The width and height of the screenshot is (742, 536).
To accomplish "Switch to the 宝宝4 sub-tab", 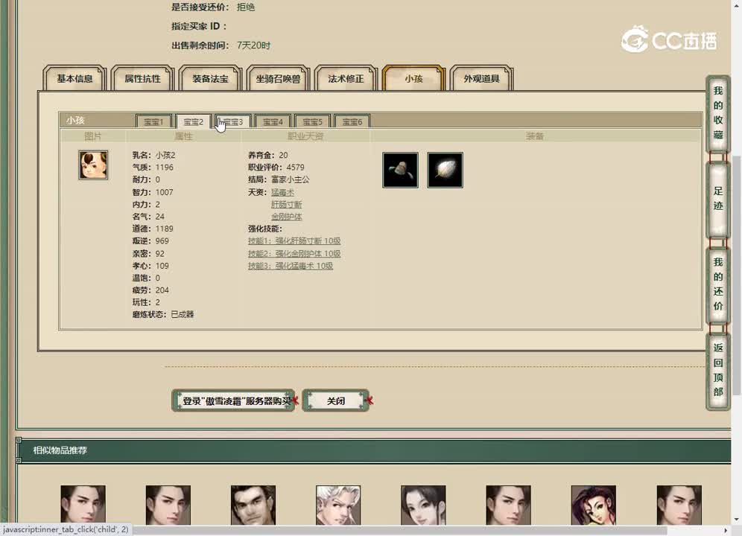I will pos(273,121).
